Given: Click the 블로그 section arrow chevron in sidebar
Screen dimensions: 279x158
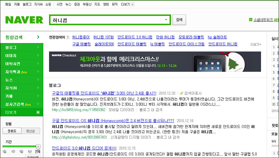Looking at the screenshot, I should point(38,47).
